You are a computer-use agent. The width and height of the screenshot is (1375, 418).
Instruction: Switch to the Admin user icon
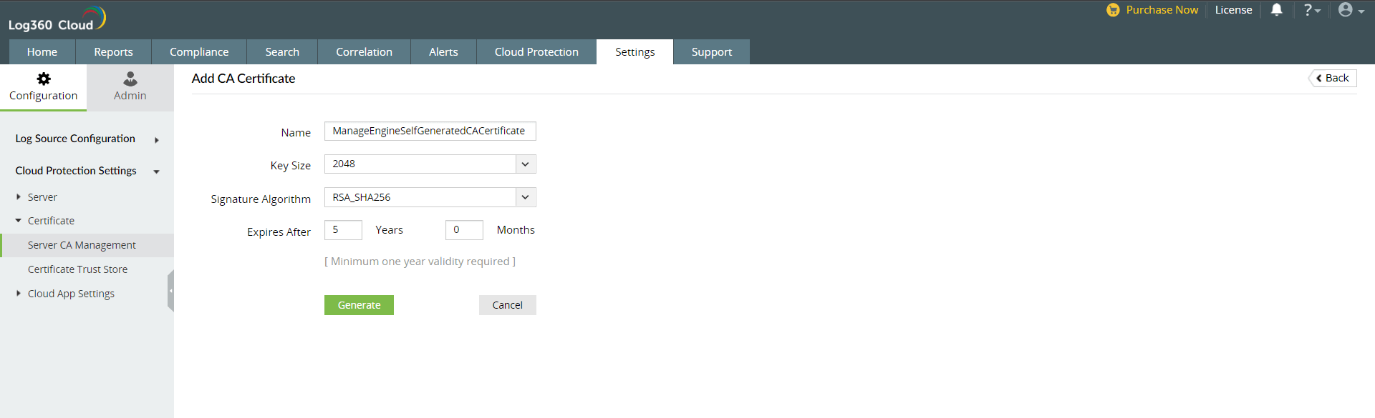(130, 79)
